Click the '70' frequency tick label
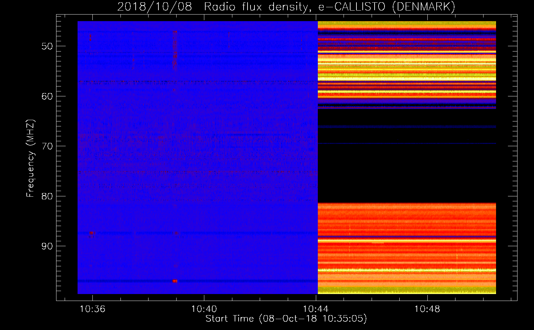The height and width of the screenshot is (330, 534). click(x=47, y=146)
